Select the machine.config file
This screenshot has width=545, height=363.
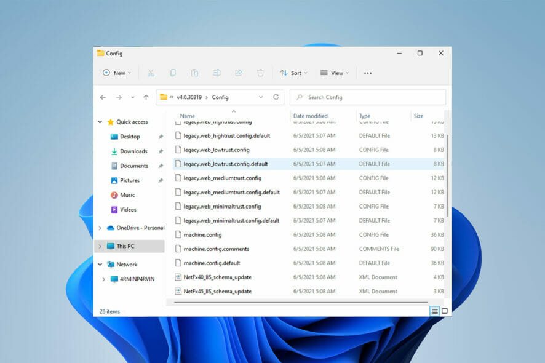(x=309, y=235)
